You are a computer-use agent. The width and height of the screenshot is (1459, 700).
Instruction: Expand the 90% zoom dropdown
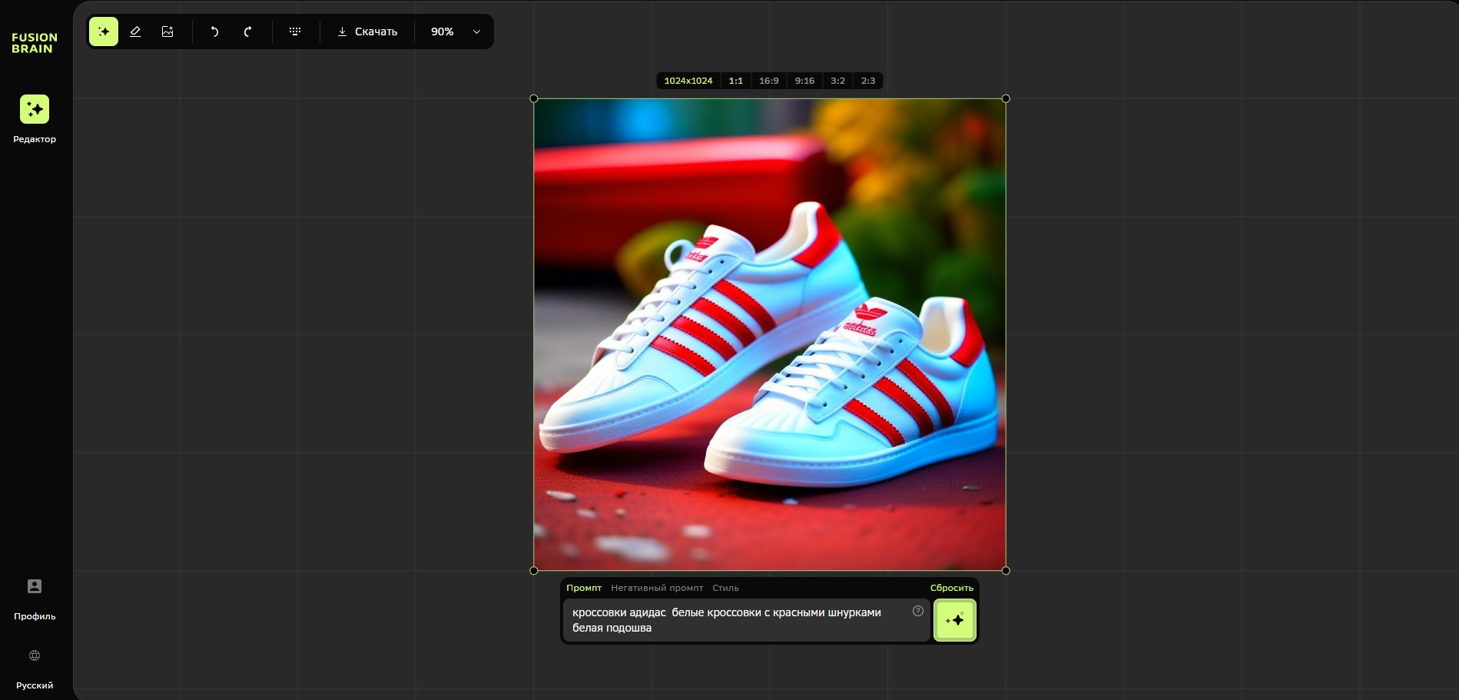coord(476,32)
